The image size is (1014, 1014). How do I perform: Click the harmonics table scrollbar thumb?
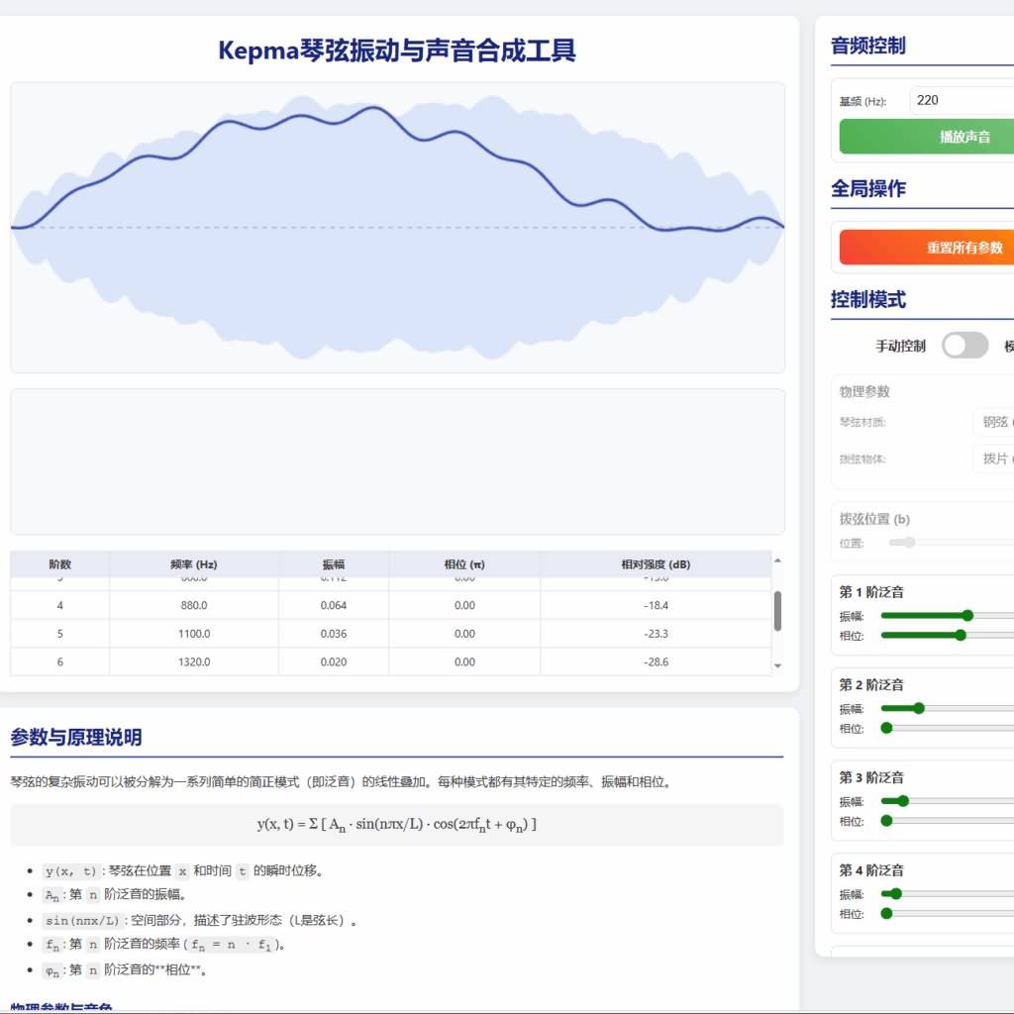point(777,611)
